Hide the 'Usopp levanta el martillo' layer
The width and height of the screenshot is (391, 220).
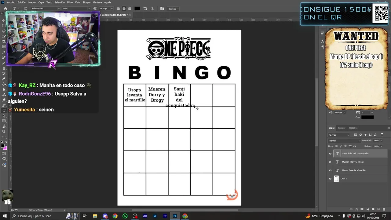[x=330, y=170]
